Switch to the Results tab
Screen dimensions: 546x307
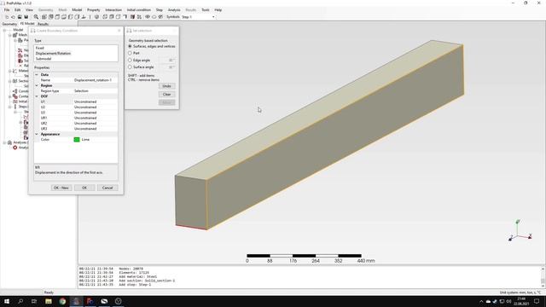43,24
